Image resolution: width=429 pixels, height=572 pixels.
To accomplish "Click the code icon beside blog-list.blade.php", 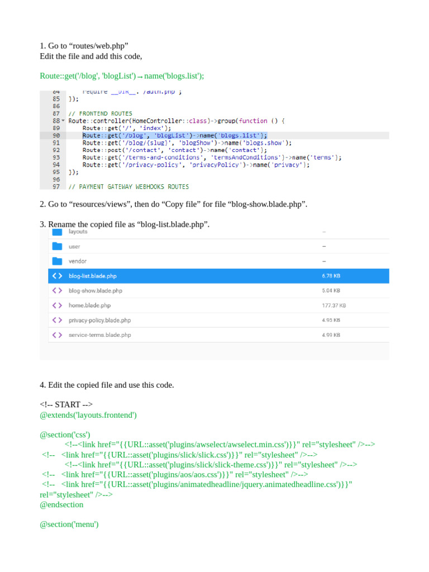I will (x=58, y=276).
